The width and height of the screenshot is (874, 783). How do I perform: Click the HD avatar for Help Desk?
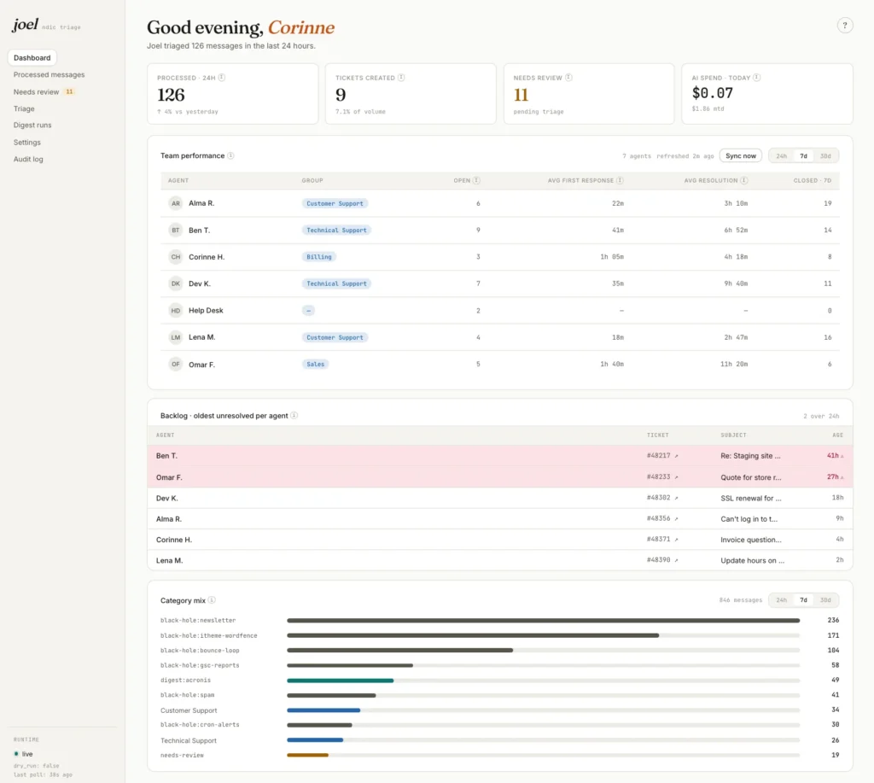click(x=176, y=311)
